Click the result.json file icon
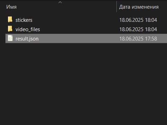The width and height of the screenshot is (167, 125). point(10,38)
